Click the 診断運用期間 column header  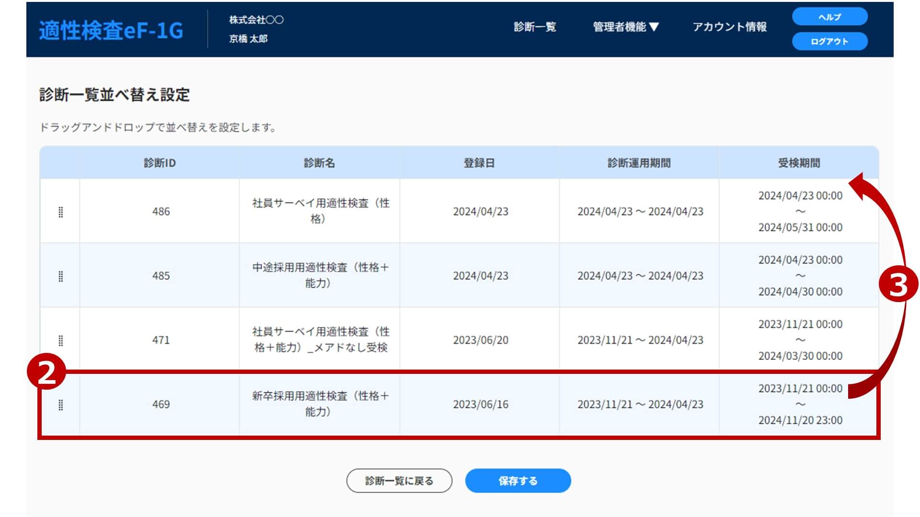tap(639, 163)
